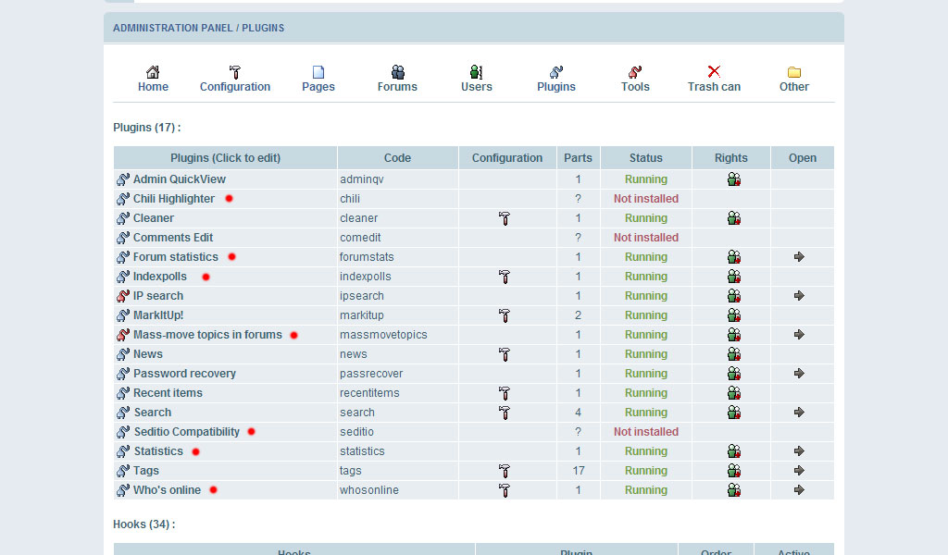This screenshot has height=555, width=948.
Task: Click the Home house icon
Action: pyautogui.click(x=153, y=71)
